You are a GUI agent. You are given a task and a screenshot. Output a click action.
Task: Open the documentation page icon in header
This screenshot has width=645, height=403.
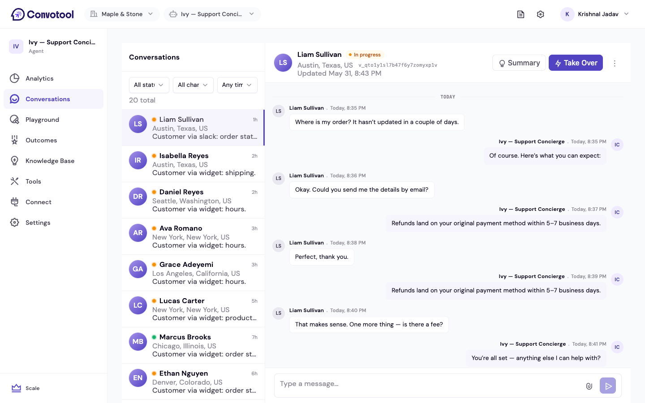pos(520,14)
